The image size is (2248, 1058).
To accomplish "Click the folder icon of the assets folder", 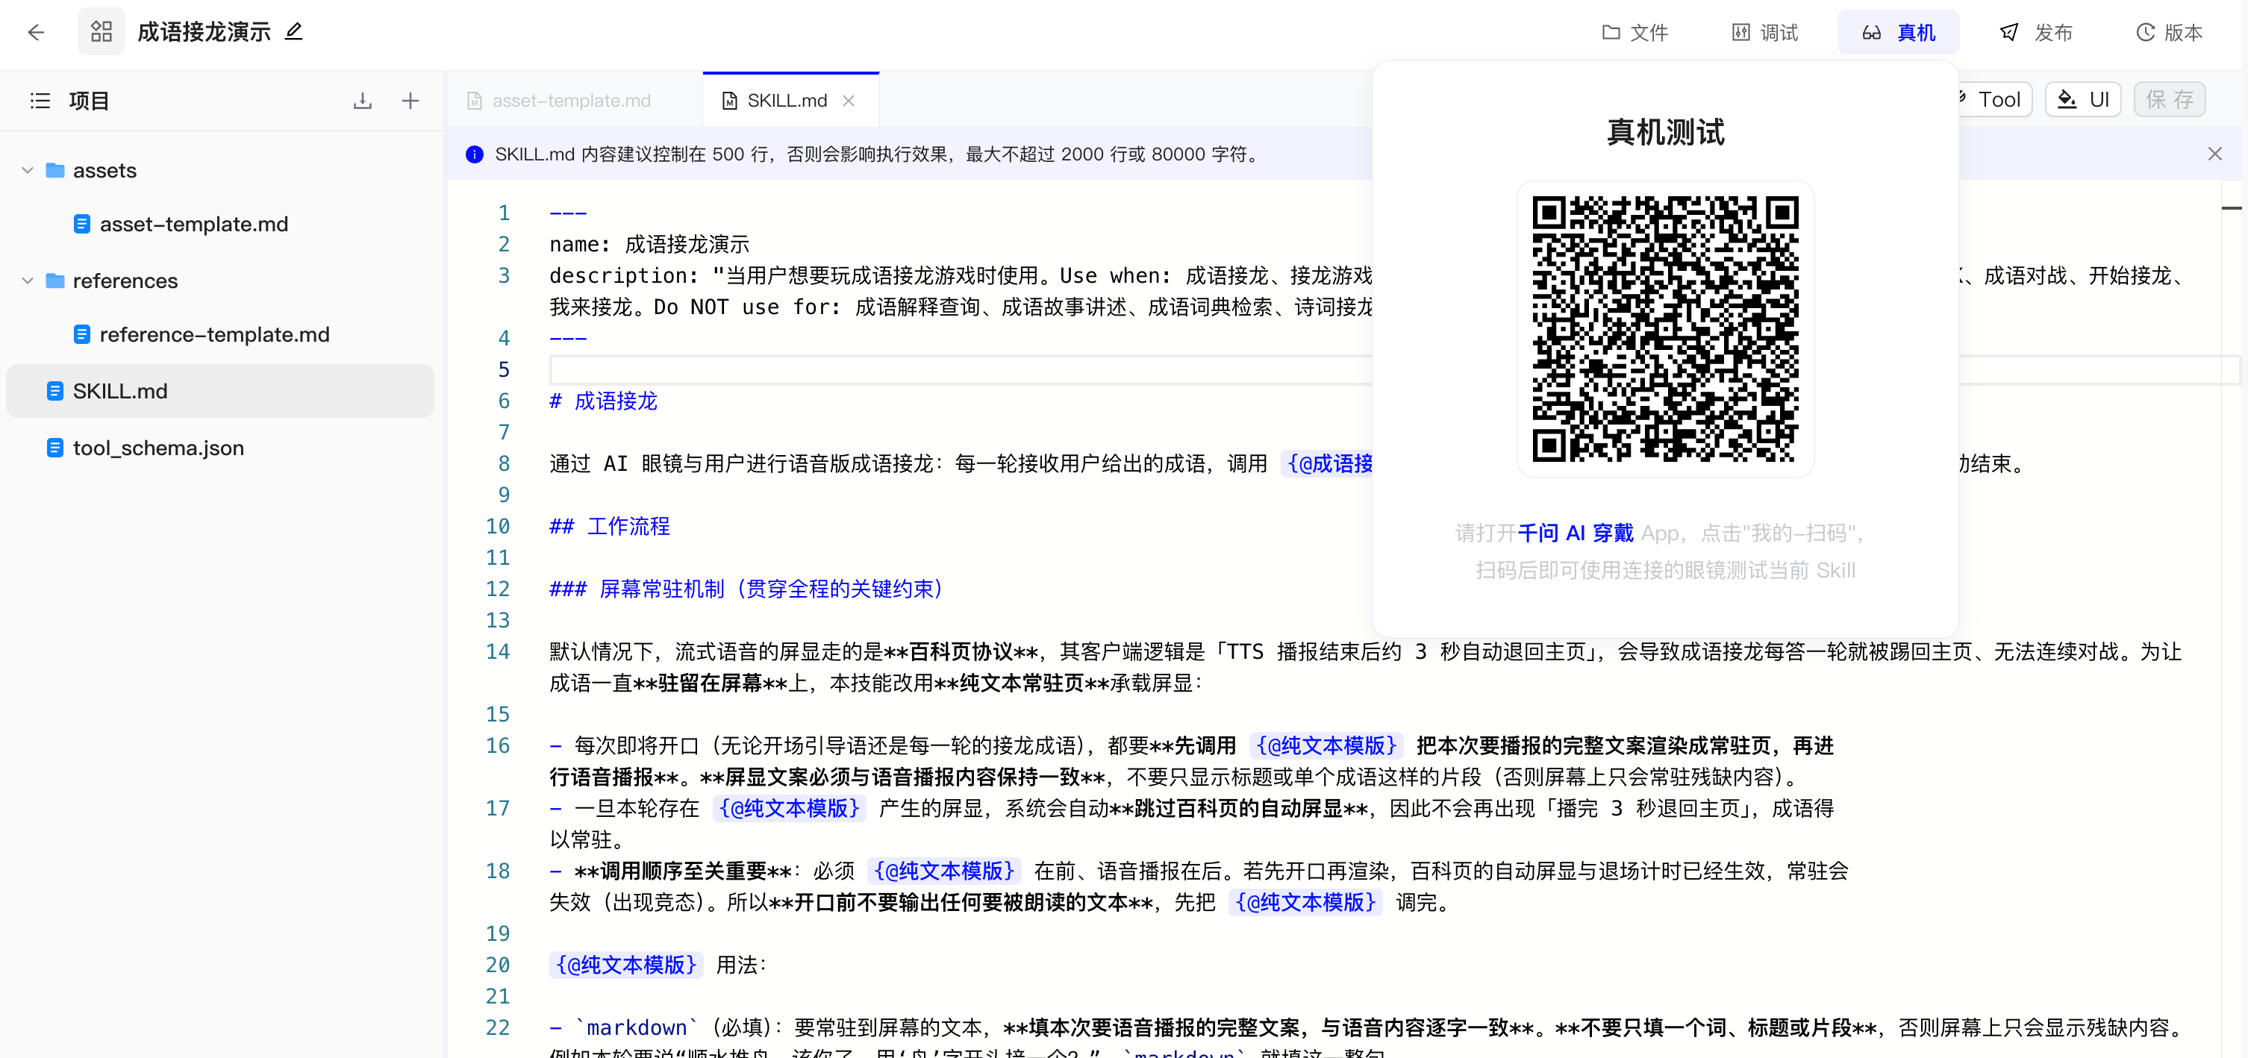I will pyautogui.click(x=55, y=170).
